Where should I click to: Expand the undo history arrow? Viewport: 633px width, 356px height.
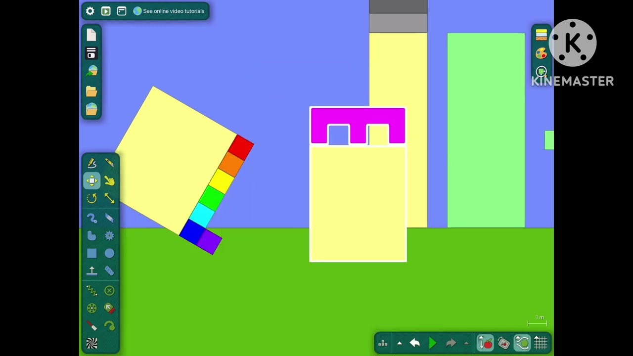[x=400, y=343]
